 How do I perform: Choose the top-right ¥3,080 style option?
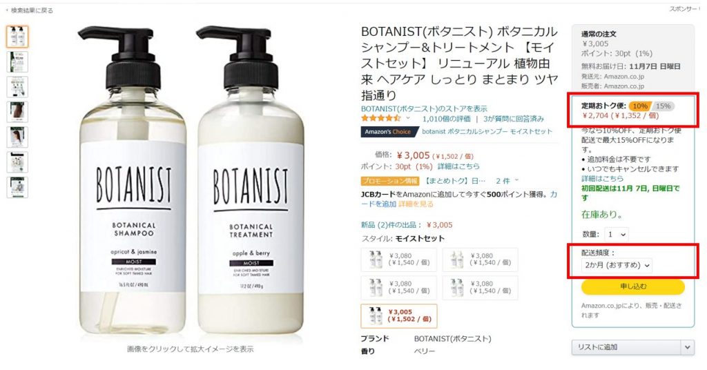(480, 260)
